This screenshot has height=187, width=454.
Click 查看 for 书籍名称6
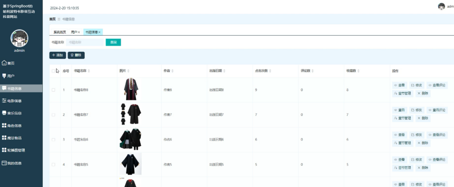tap(399, 135)
